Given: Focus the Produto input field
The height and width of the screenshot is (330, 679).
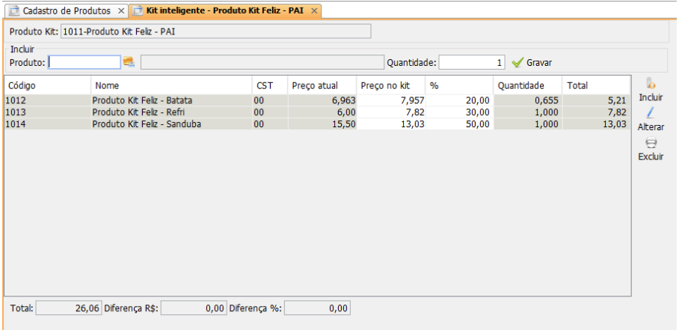Looking at the screenshot, I should point(85,62).
